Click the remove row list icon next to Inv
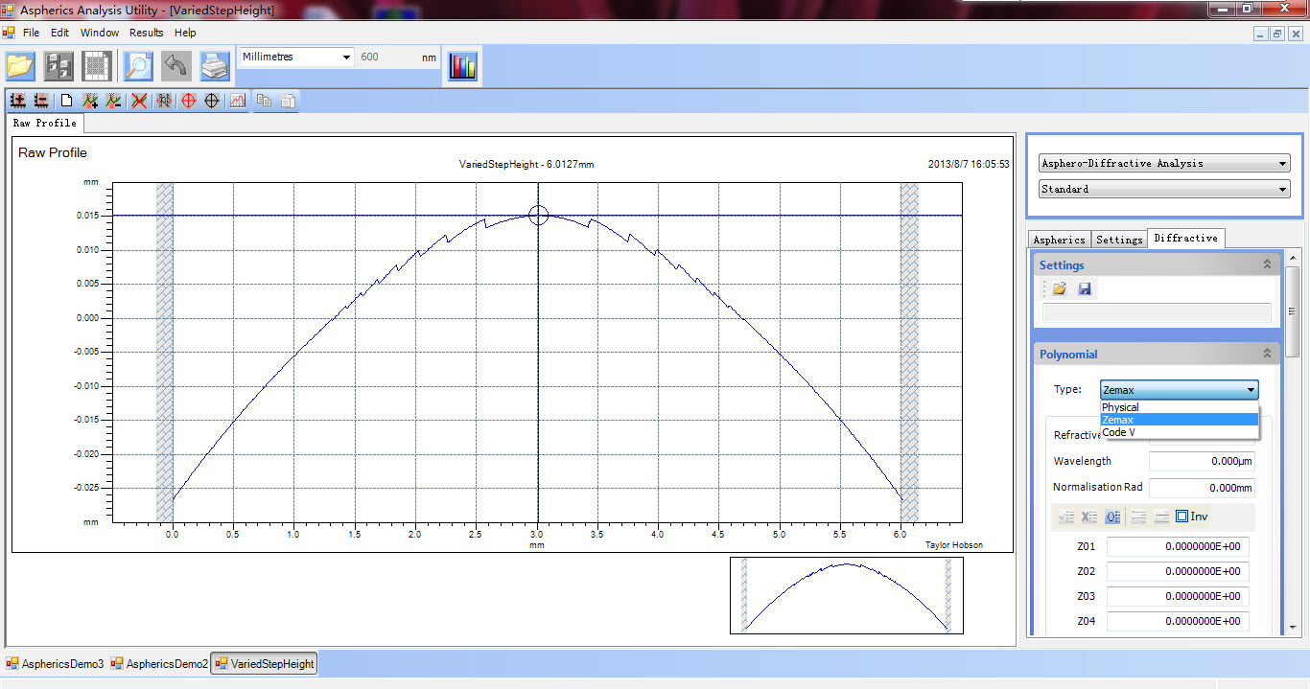Image resolution: width=1310 pixels, height=689 pixels. coord(1161,517)
